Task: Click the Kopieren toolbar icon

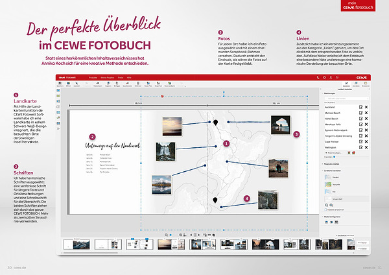Action: click(108, 84)
